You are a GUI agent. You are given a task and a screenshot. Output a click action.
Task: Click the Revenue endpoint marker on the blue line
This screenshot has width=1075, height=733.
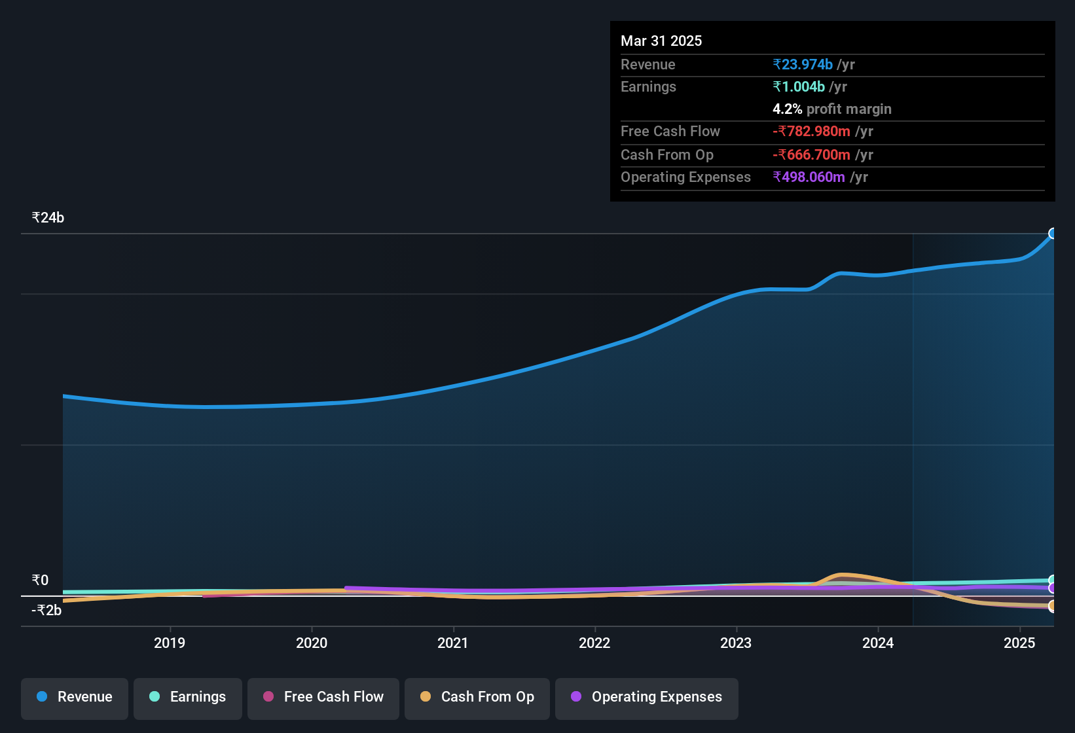(1053, 234)
